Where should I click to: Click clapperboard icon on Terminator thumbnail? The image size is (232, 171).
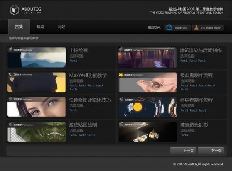point(121,99)
